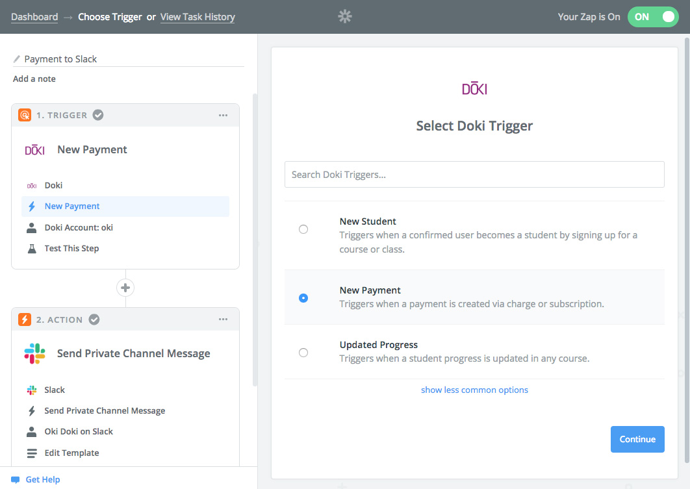Click the pencil icon beside Payment to Slack
Image resolution: width=690 pixels, height=489 pixels.
click(17, 59)
